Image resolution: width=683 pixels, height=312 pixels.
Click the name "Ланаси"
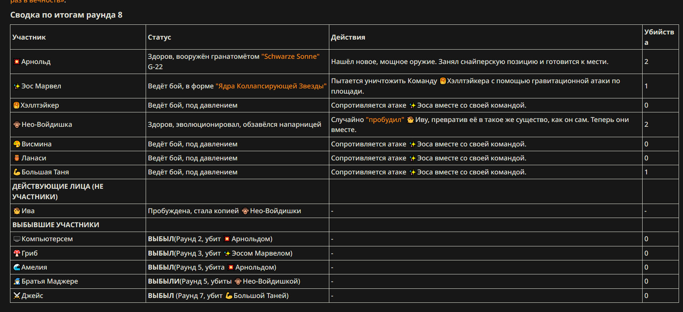(34, 158)
